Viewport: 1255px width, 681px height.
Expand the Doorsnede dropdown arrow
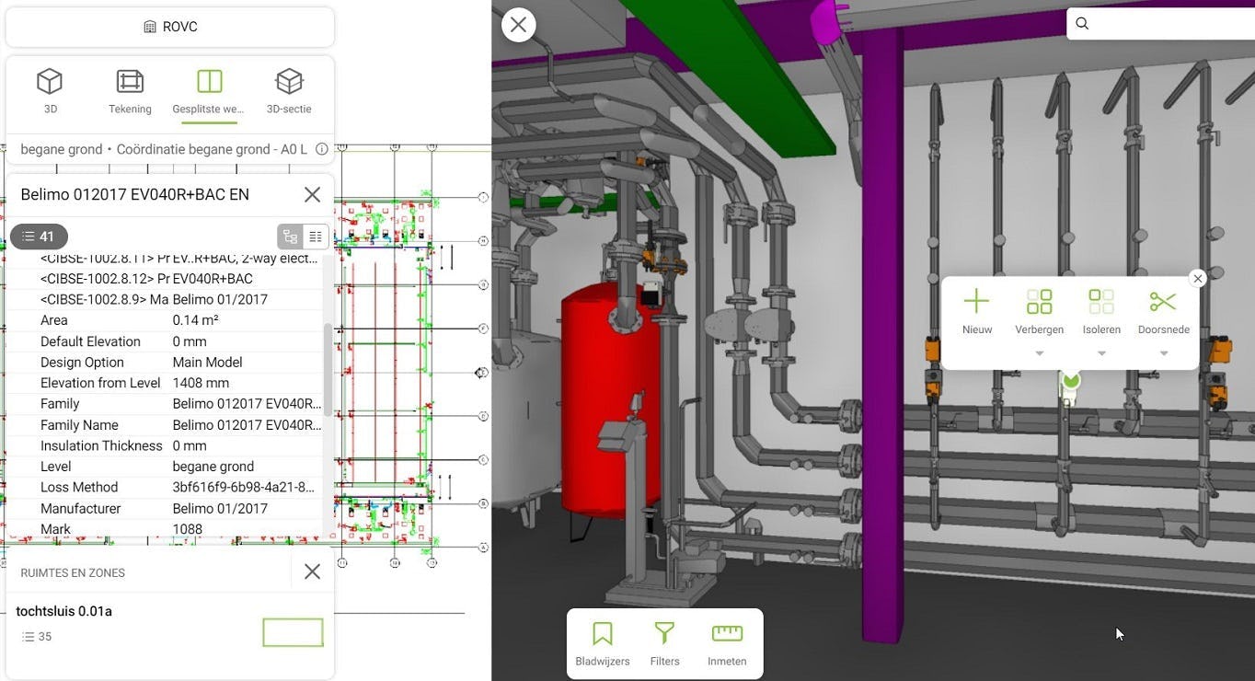click(1163, 354)
